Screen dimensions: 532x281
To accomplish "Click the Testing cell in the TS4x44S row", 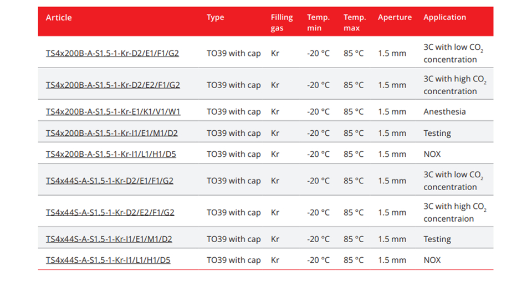I will [x=437, y=239].
